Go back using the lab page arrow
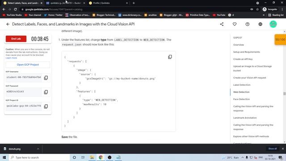This screenshot has height=161, width=286. point(8,24)
